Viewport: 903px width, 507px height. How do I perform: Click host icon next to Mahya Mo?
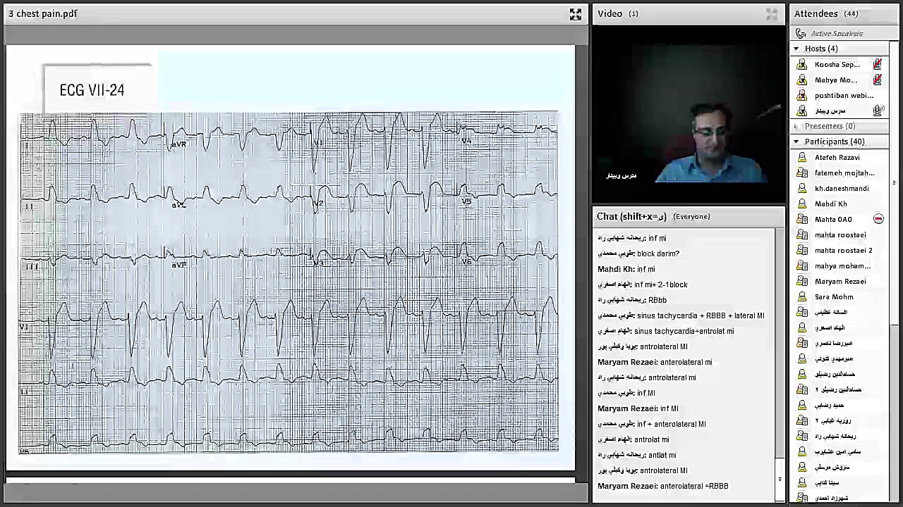pos(801,80)
